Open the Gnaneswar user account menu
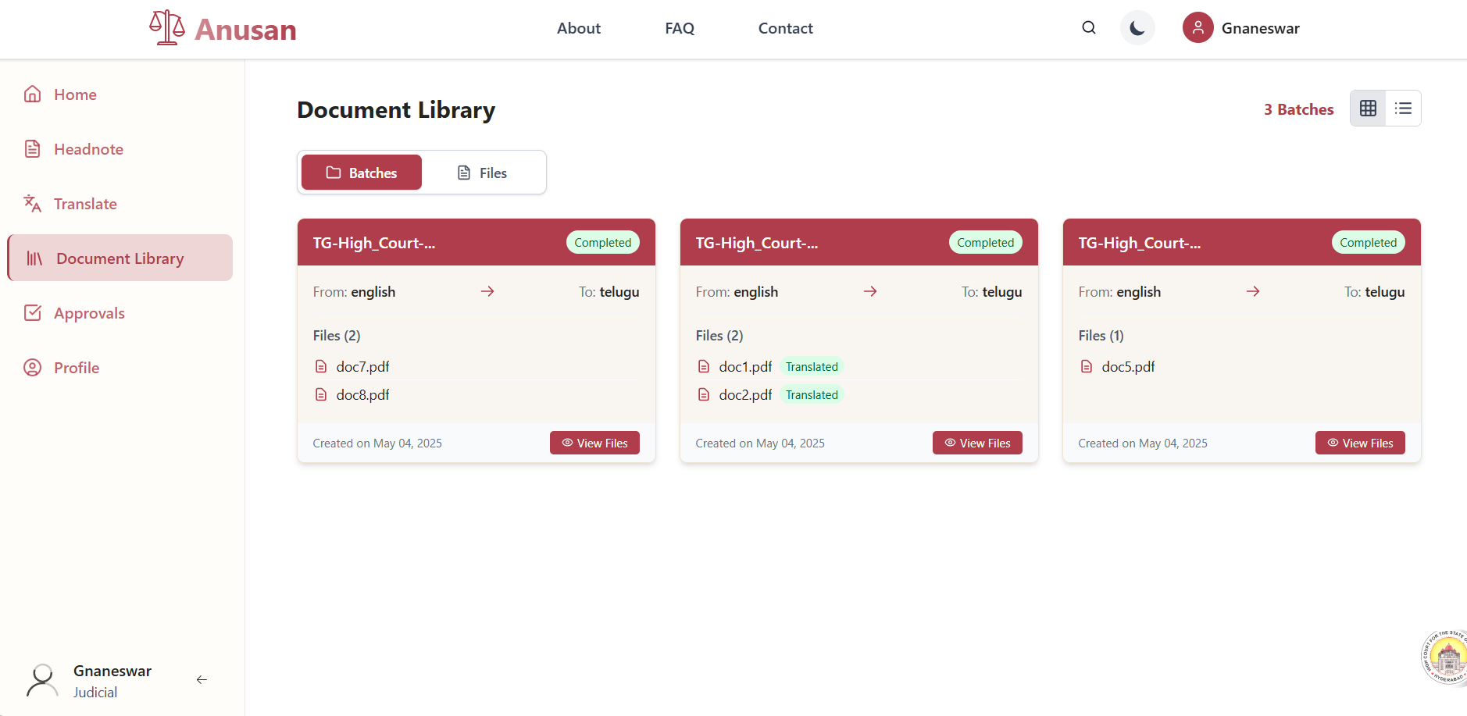 point(1241,28)
